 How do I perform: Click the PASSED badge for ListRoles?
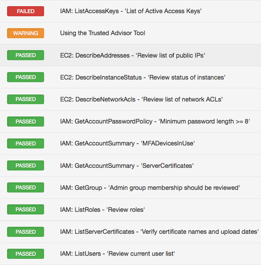point(26,209)
